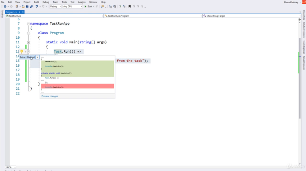Open the Edit menu
The width and height of the screenshot is (306, 171).
click(x=10, y=2)
